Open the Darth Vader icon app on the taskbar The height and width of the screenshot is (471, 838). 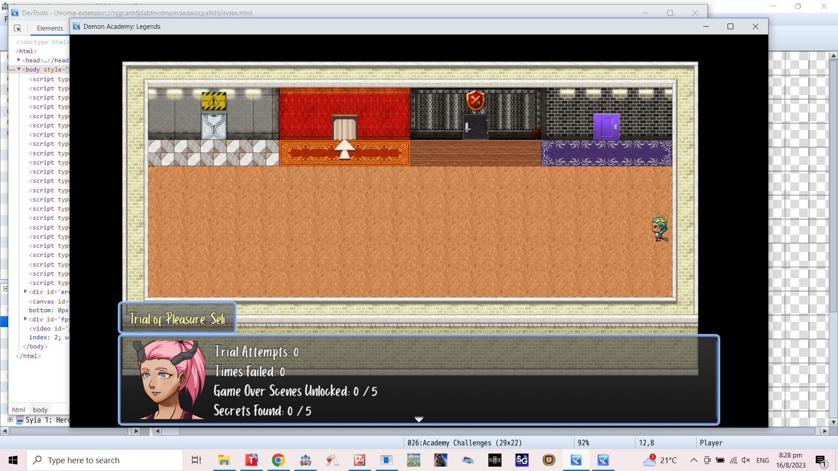click(441, 460)
